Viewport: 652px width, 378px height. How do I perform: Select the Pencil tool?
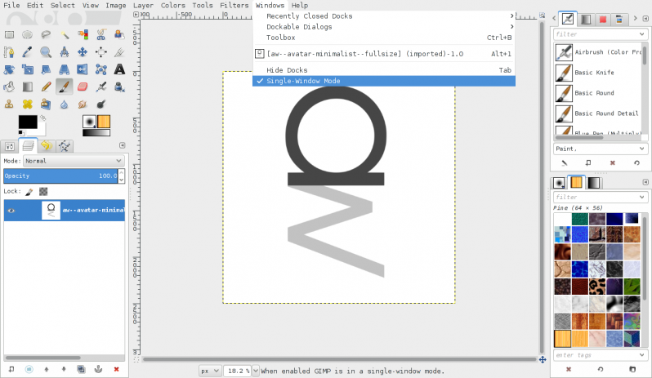tap(46, 87)
